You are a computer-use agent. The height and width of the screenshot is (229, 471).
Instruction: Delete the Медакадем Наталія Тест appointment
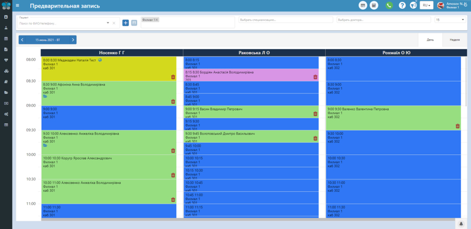(x=173, y=77)
